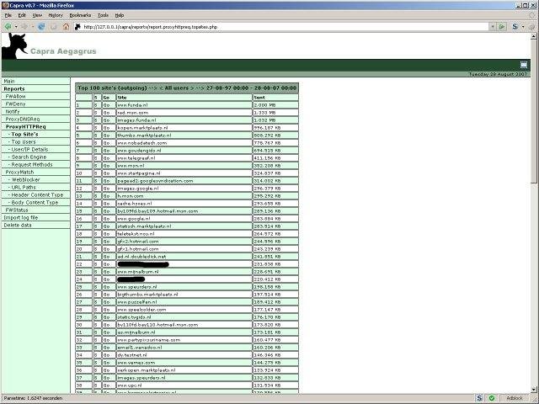The image size is (539, 404).
Task: Open the View menu
Action: click(x=37, y=15)
